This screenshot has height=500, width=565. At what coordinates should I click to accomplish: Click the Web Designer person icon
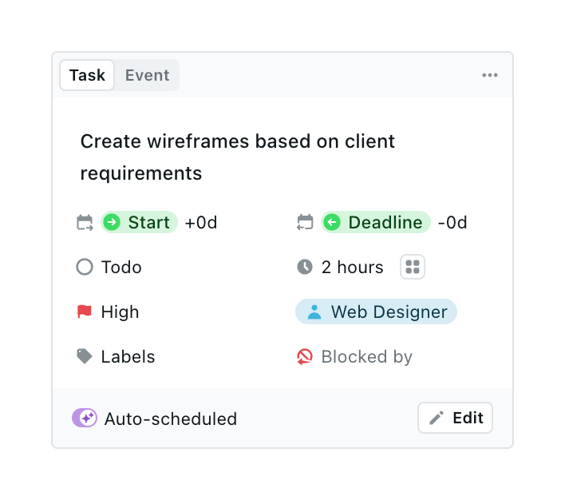(x=314, y=312)
